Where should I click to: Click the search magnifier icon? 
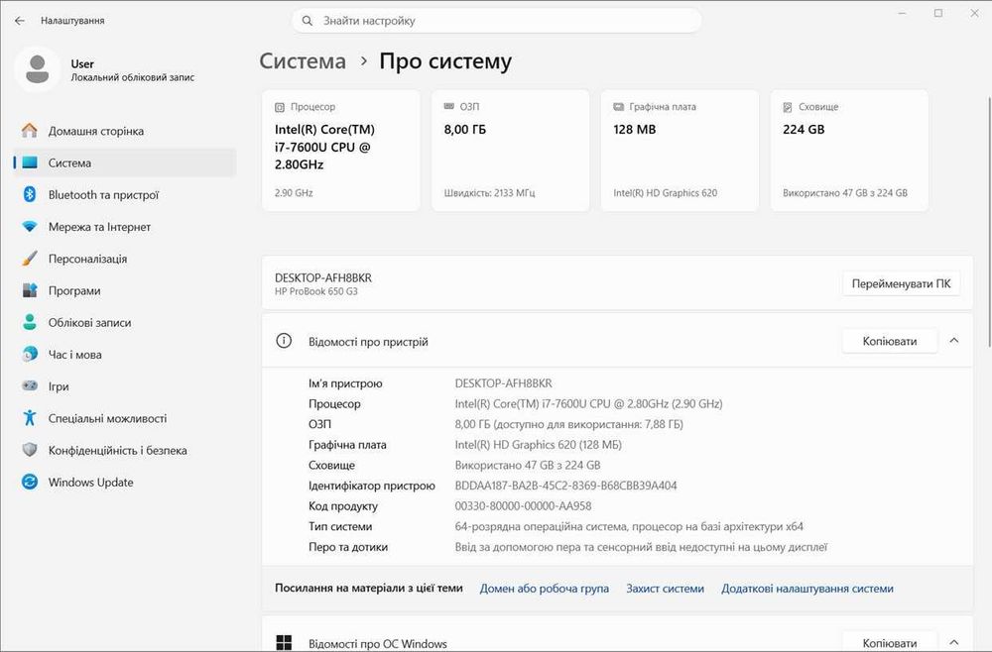pos(307,21)
